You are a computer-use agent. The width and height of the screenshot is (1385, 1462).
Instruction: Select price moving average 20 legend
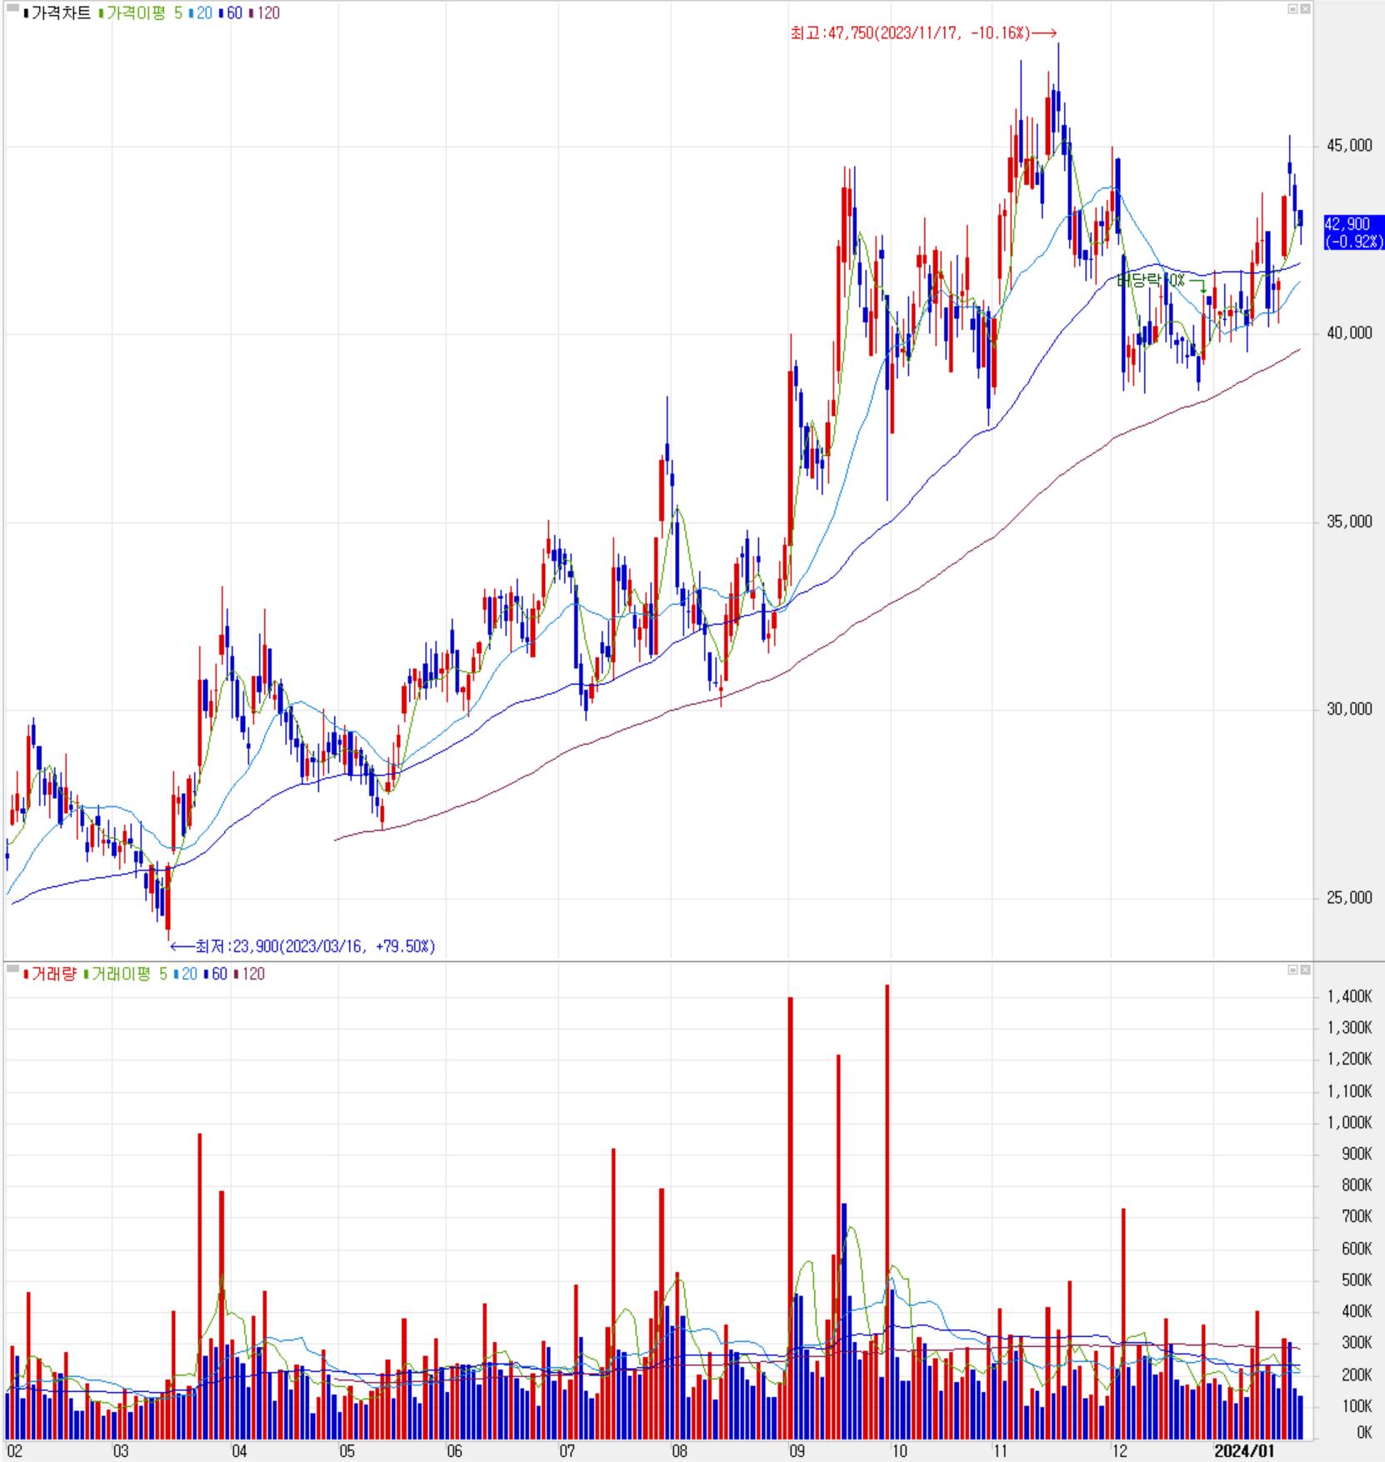(x=201, y=13)
